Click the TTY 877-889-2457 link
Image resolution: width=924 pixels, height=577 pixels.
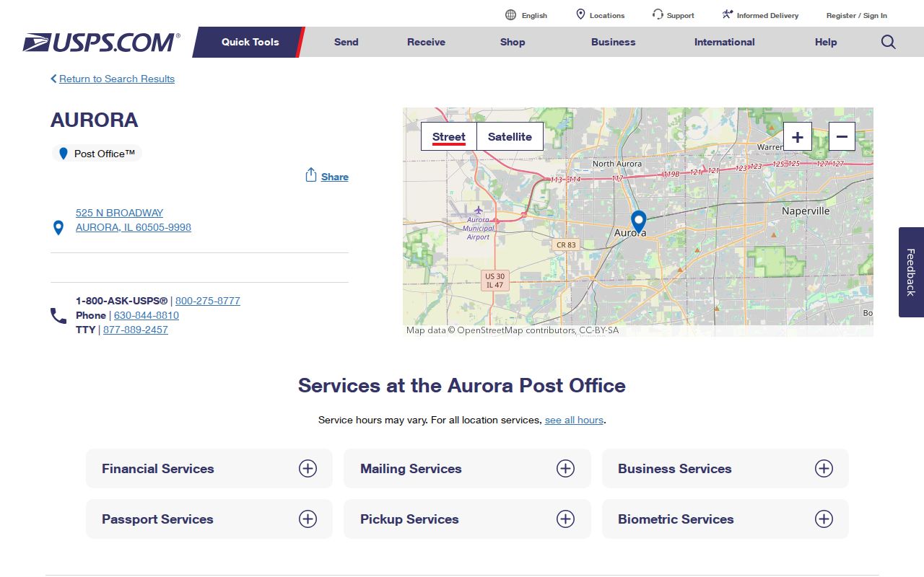[136, 330]
